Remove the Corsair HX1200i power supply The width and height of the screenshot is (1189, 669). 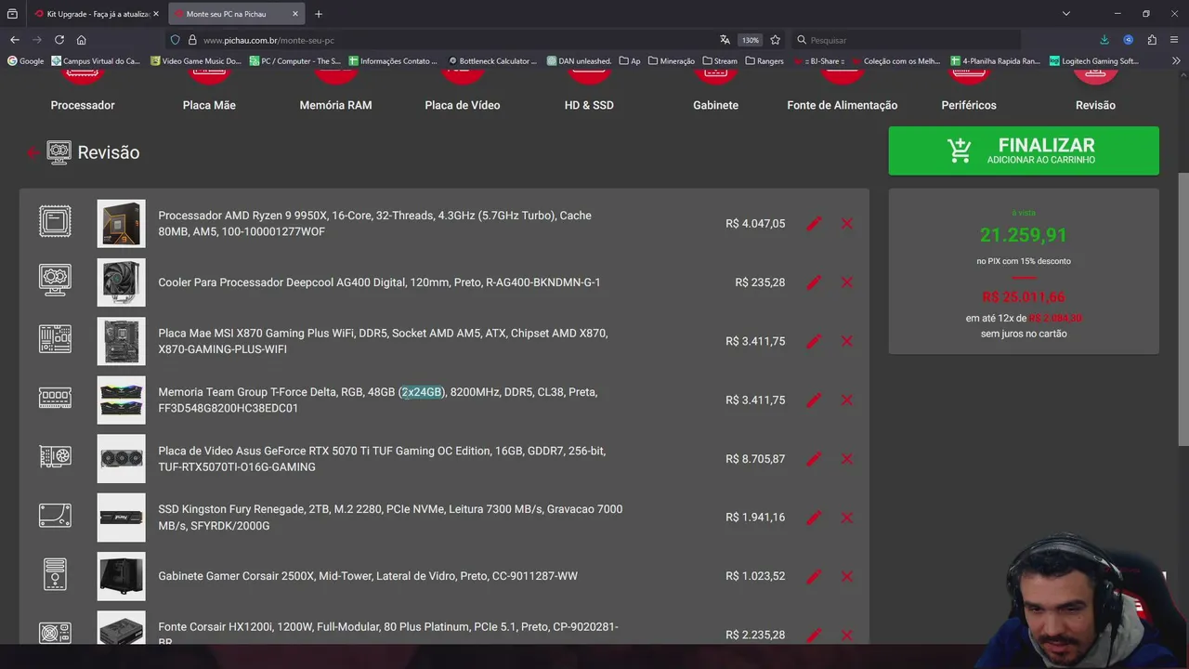pos(847,636)
